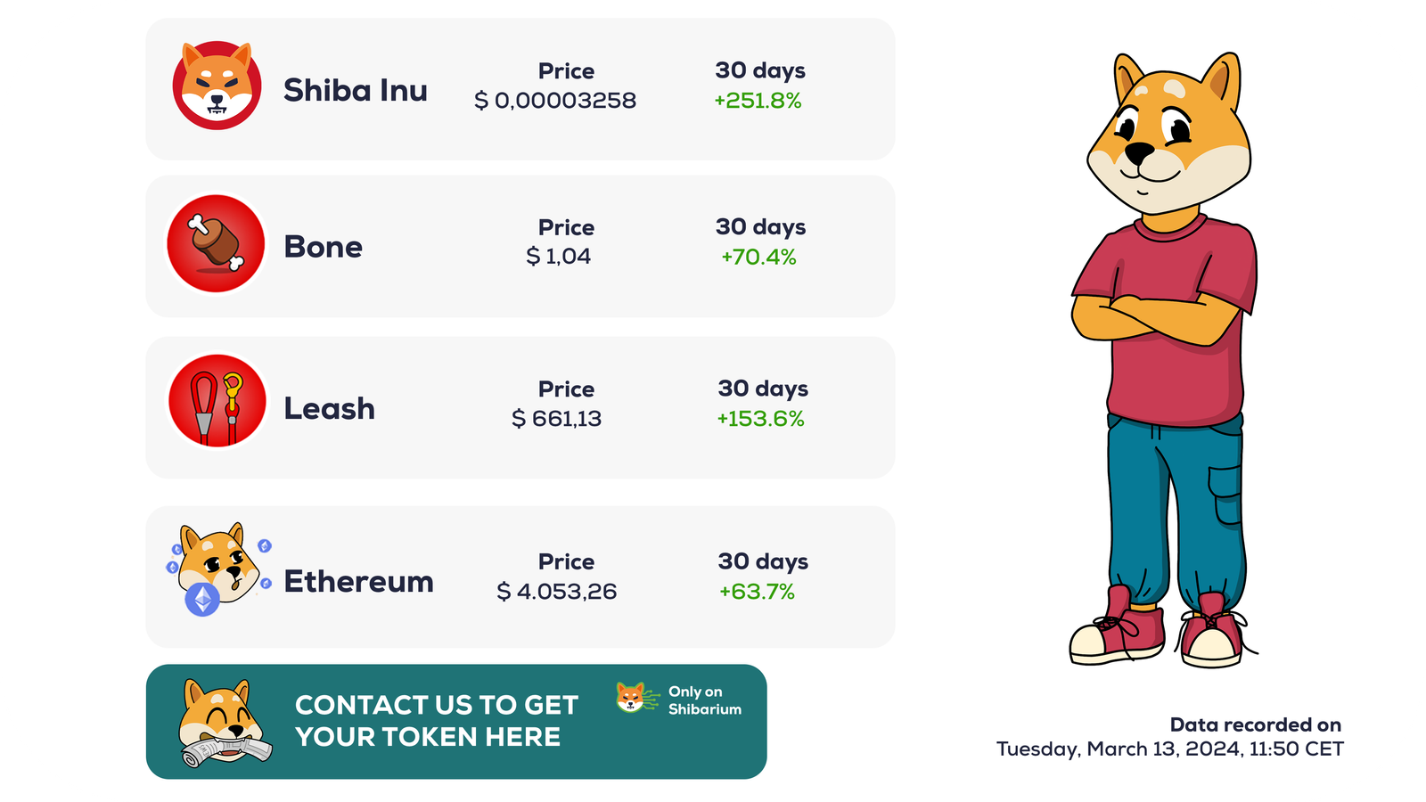Screen dimensions: 1426x802
Task: Select the Shiba Inu token name
Action: coord(356,90)
